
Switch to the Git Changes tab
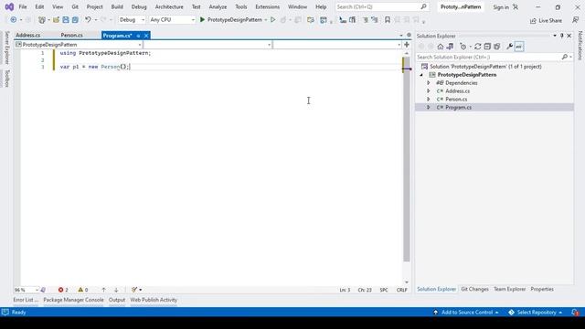(x=474, y=289)
